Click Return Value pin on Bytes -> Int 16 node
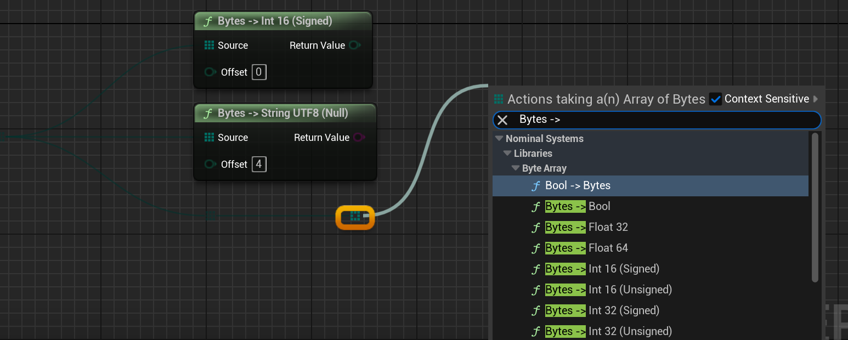Viewport: 848px width, 340px height. (x=355, y=46)
